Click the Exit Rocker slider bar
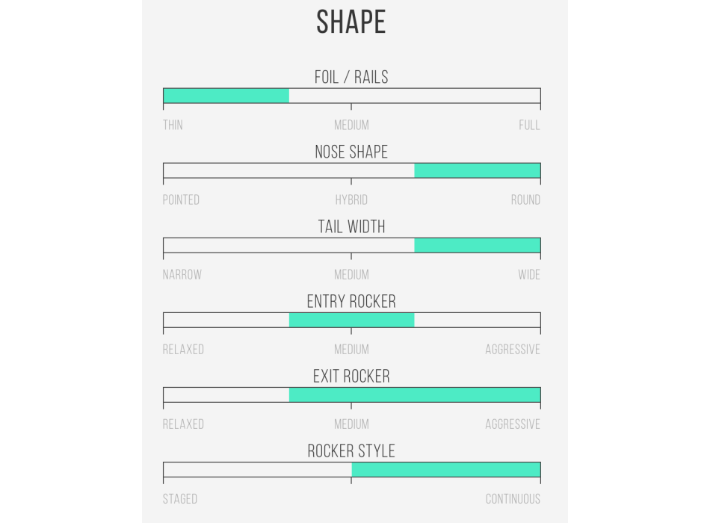Image resolution: width=710 pixels, height=523 pixels. [x=351, y=394]
